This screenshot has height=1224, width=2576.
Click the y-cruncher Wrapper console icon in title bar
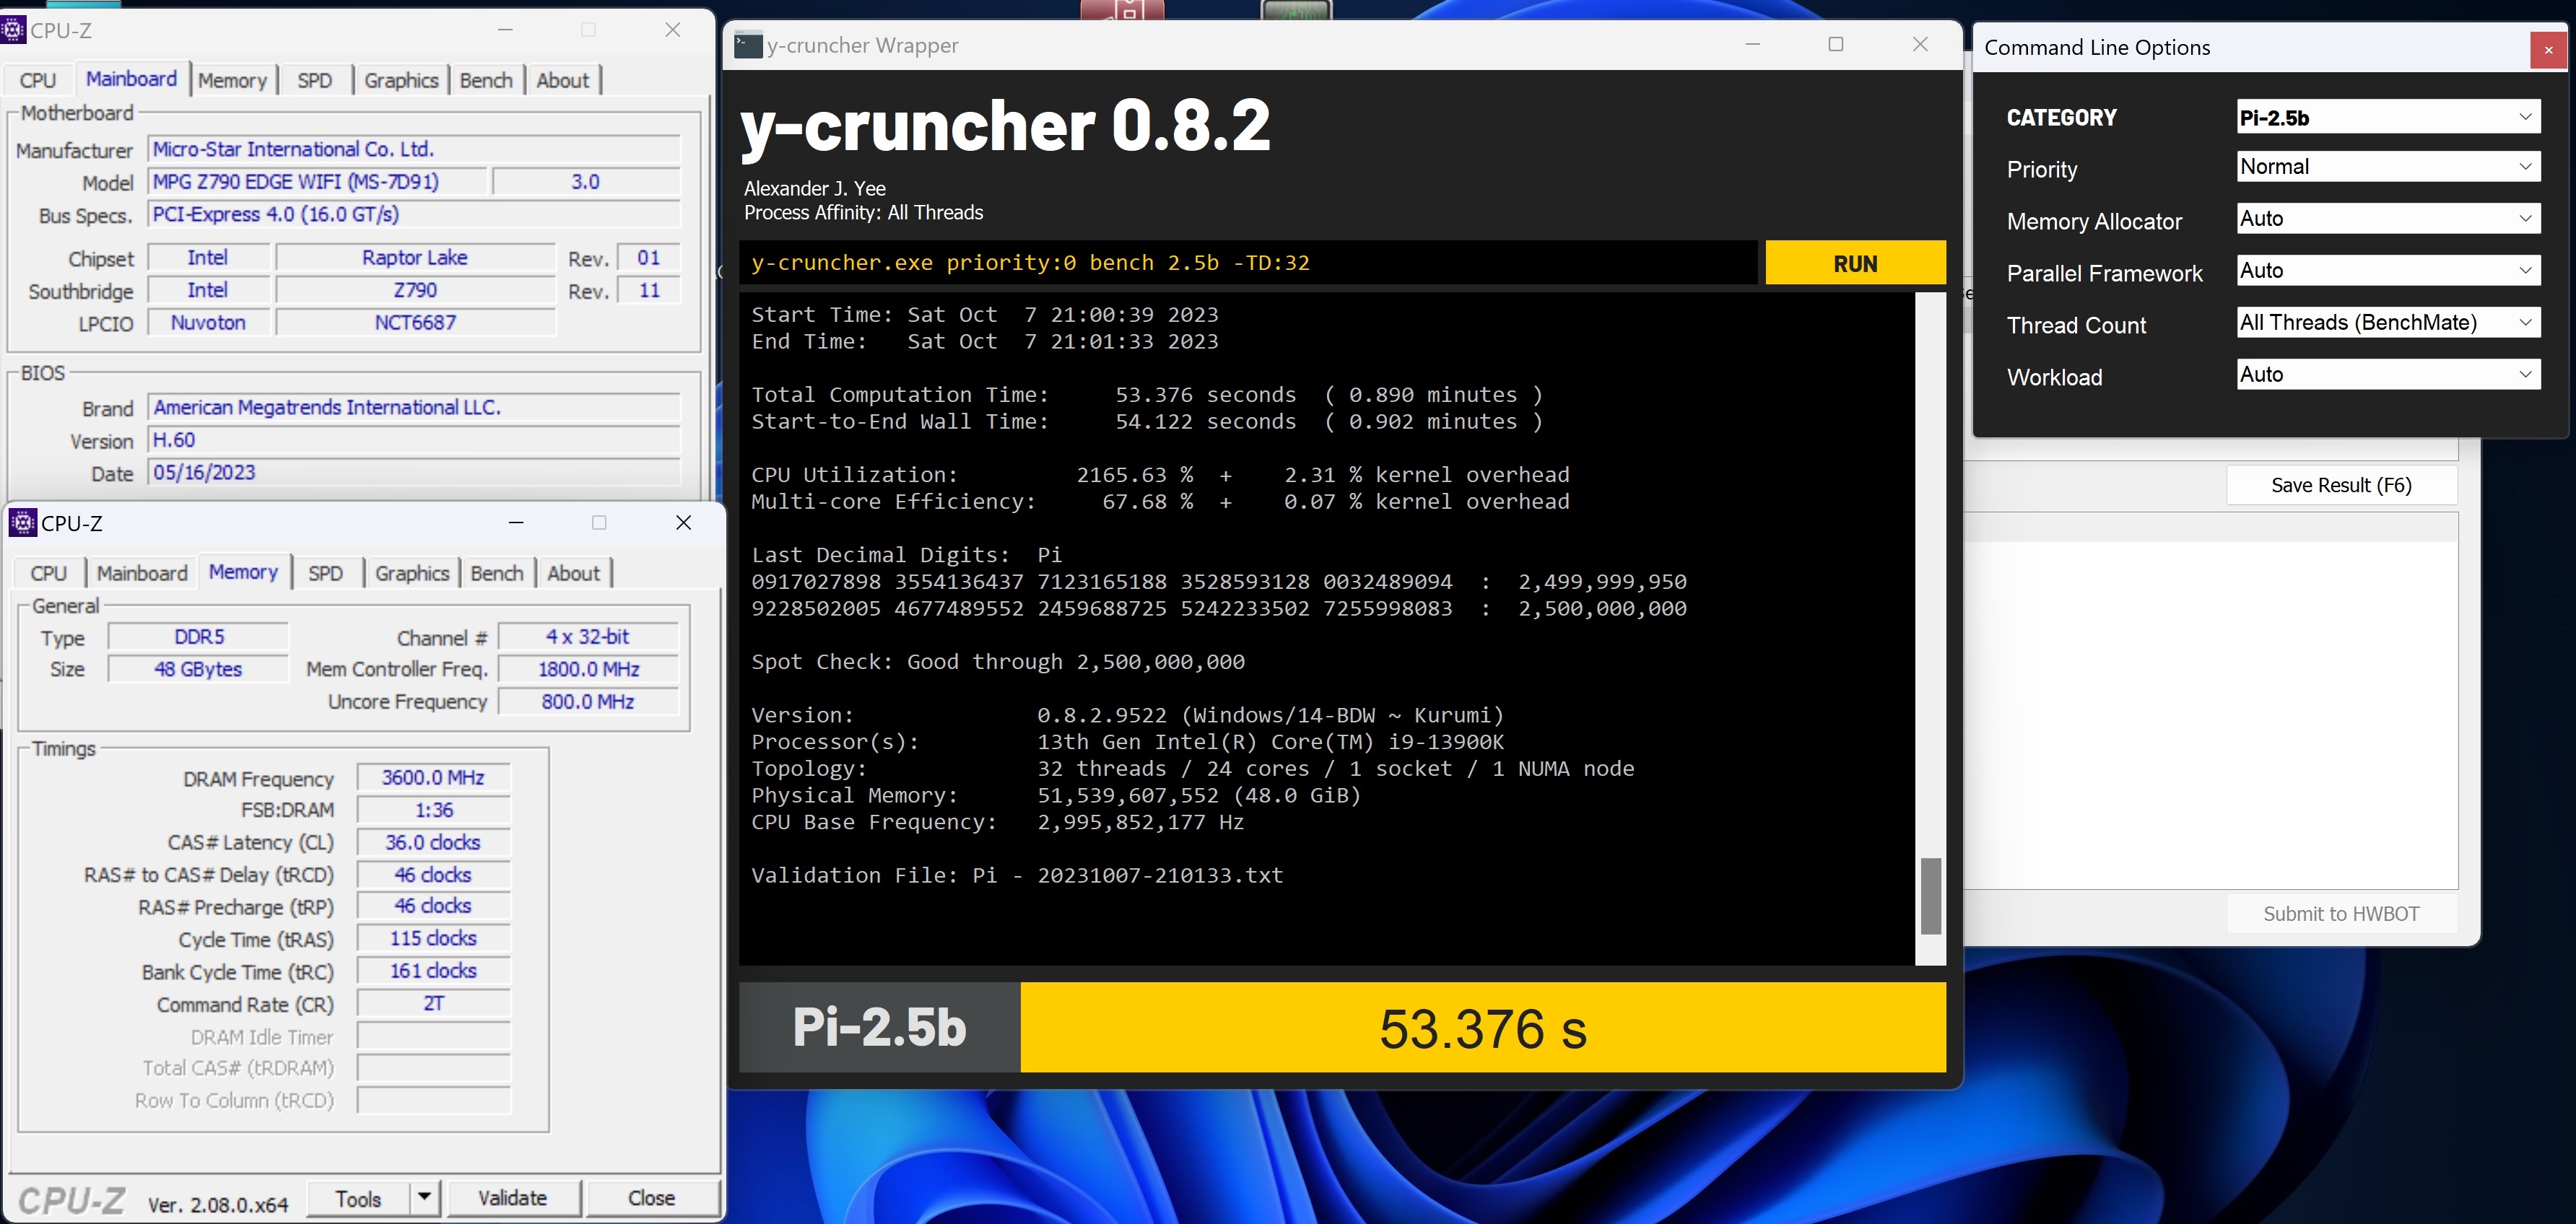point(747,45)
